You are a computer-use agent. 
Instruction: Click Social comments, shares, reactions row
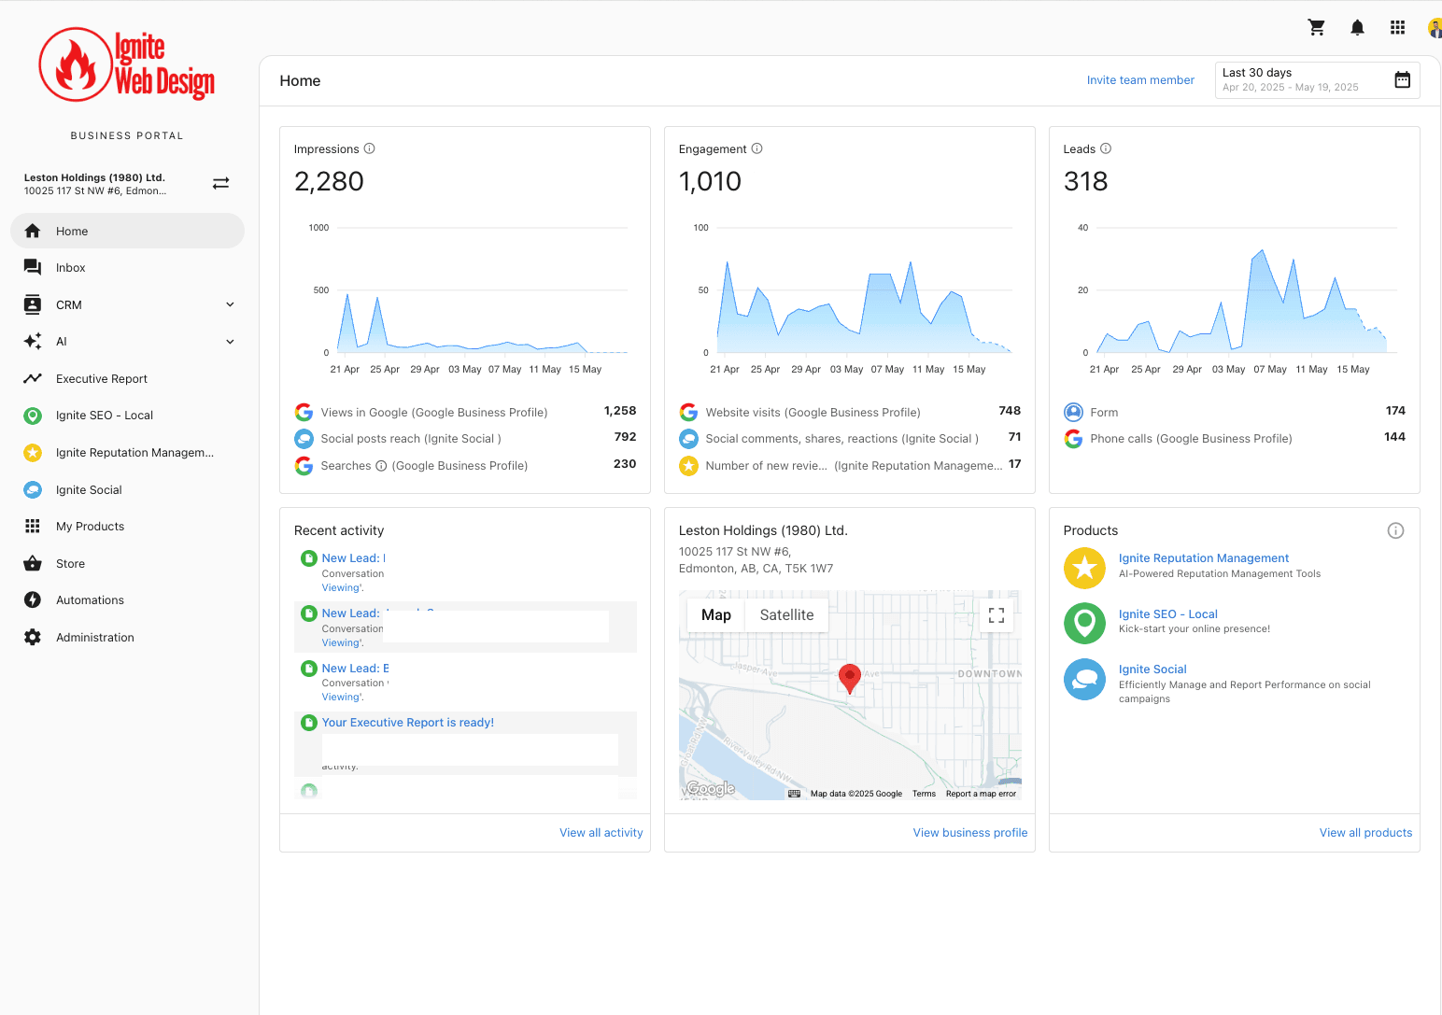click(x=850, y=439)
